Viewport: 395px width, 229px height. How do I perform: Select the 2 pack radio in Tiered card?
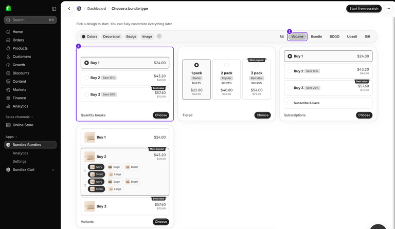(226, 65)
